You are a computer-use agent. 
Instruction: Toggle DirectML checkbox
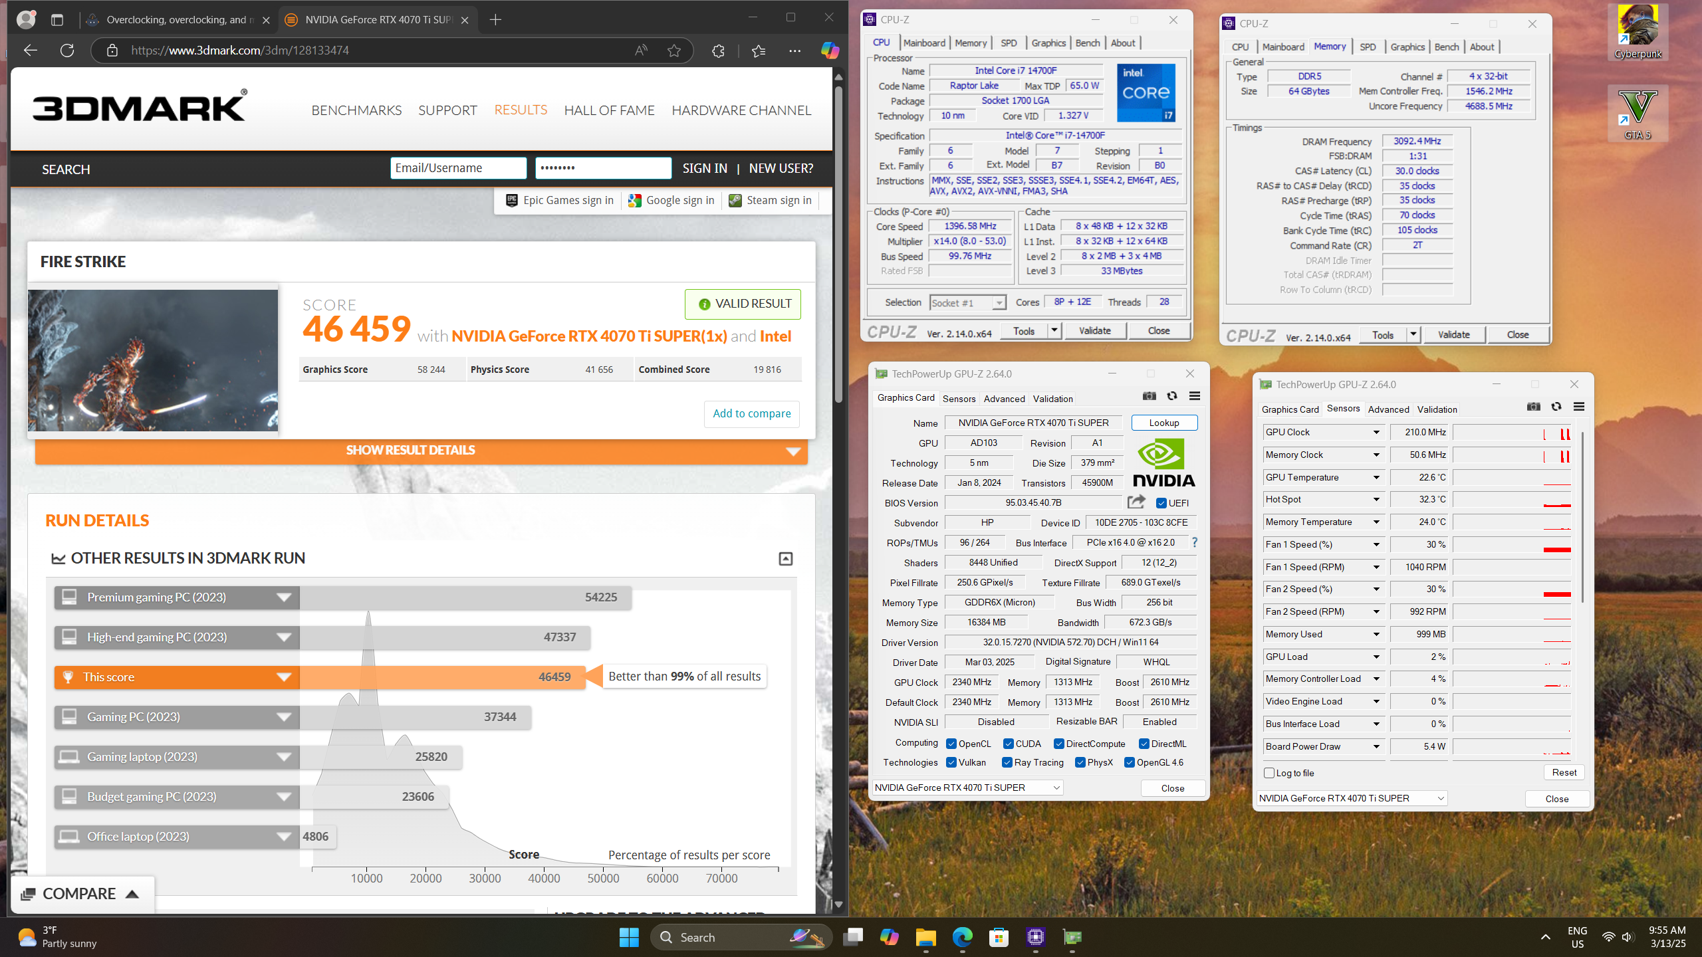1144,744
